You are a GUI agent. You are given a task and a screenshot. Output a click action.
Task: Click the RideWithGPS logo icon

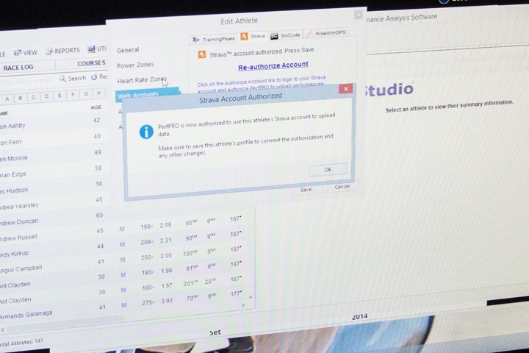pyautogui.click(x=309, y=34)
